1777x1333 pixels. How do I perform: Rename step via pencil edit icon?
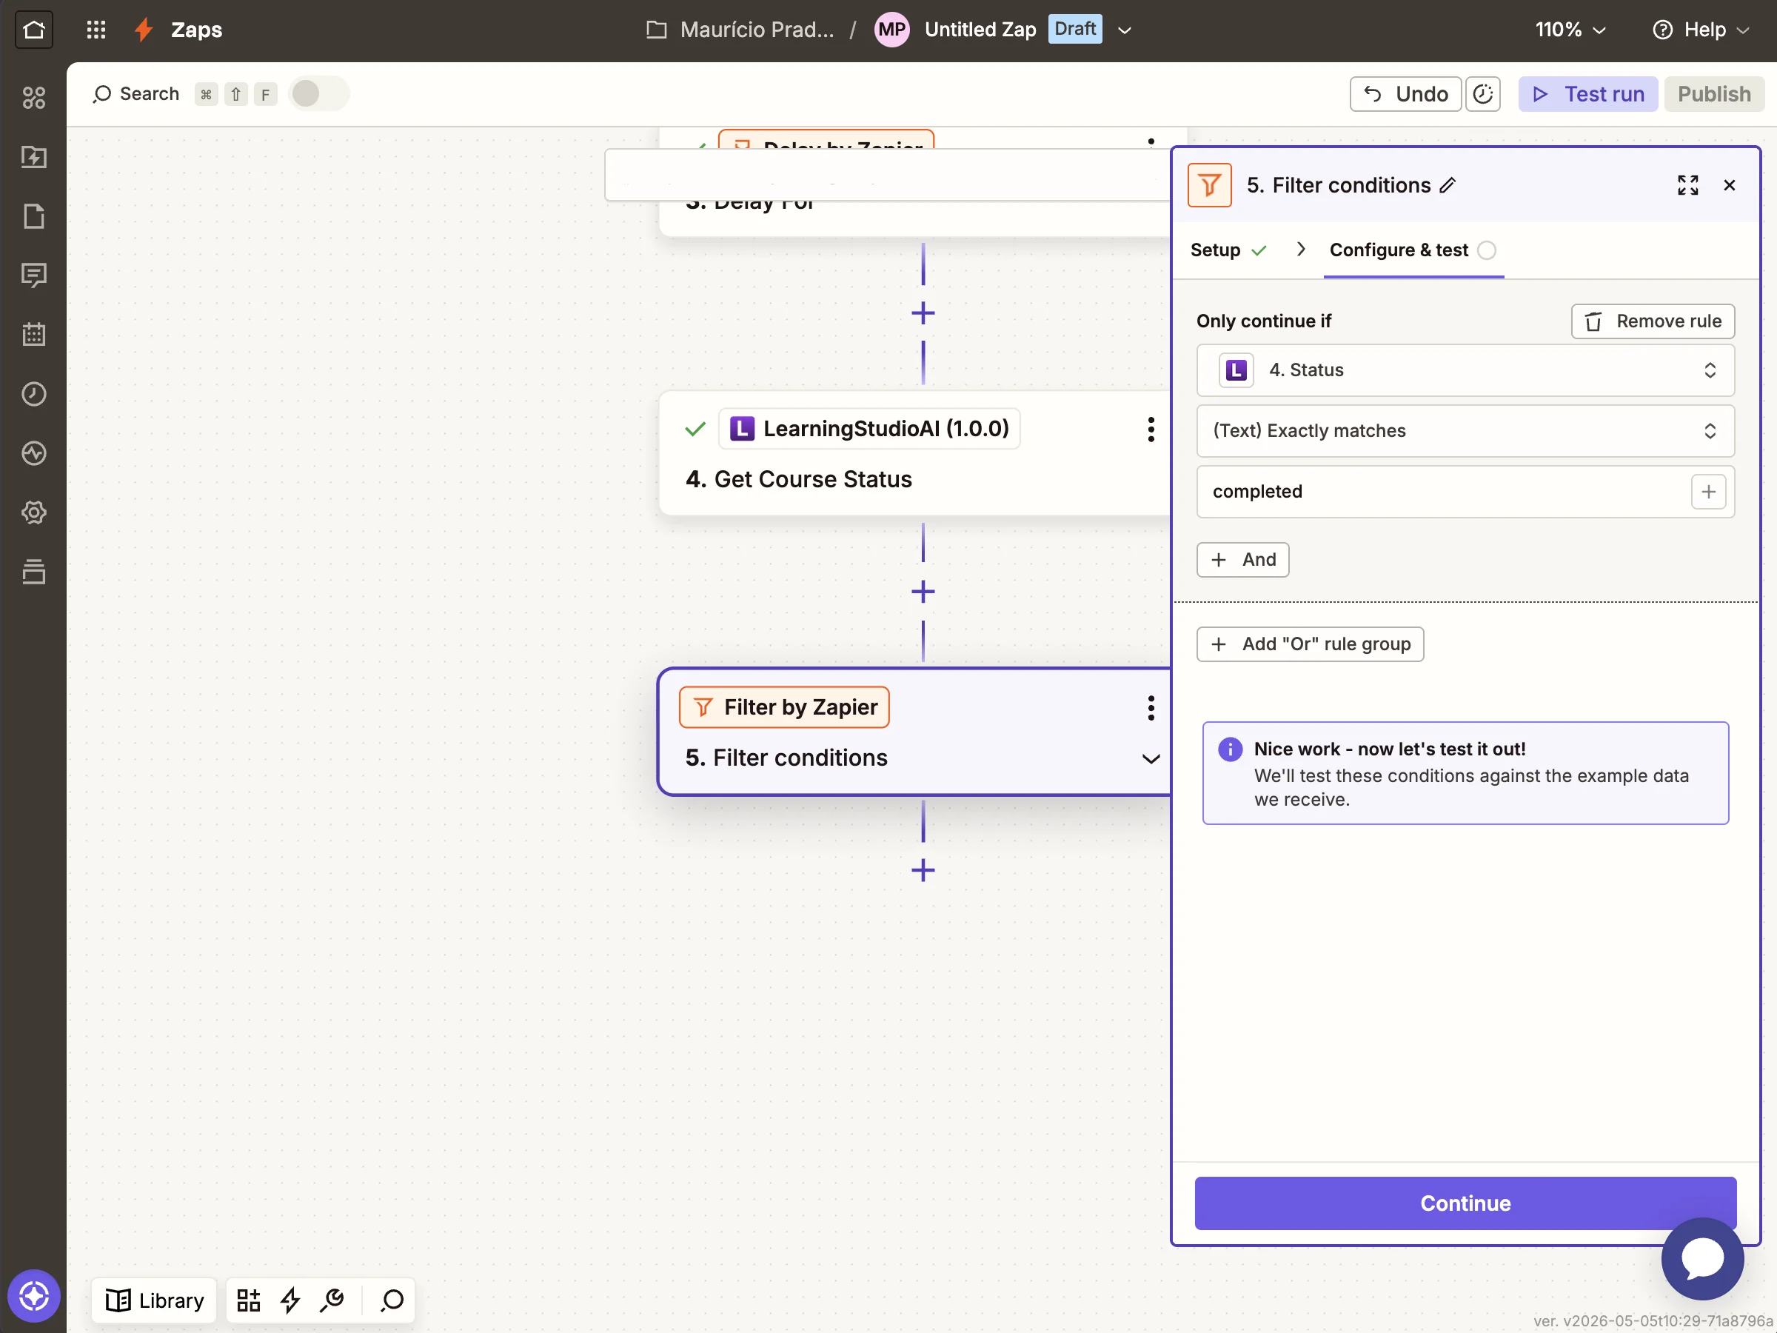(1448, 186)
